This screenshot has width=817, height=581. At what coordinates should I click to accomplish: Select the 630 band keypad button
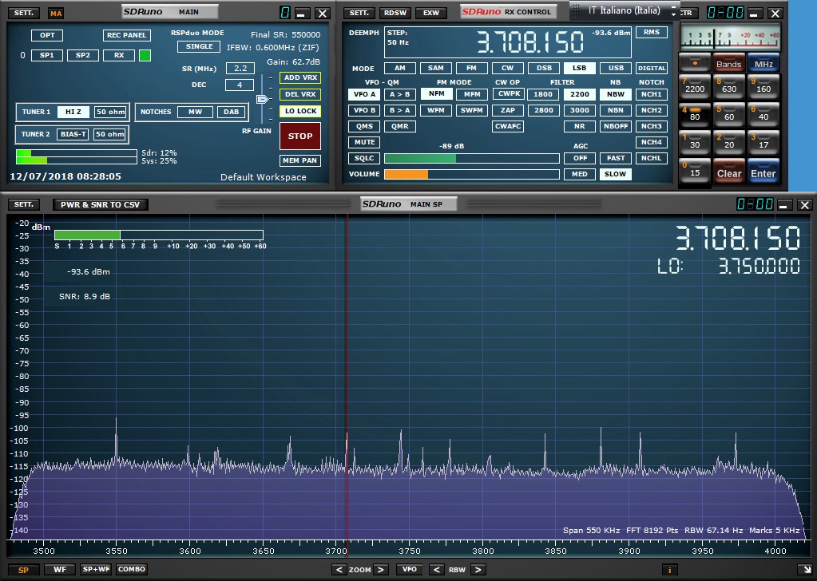click(x=729, y=86)
